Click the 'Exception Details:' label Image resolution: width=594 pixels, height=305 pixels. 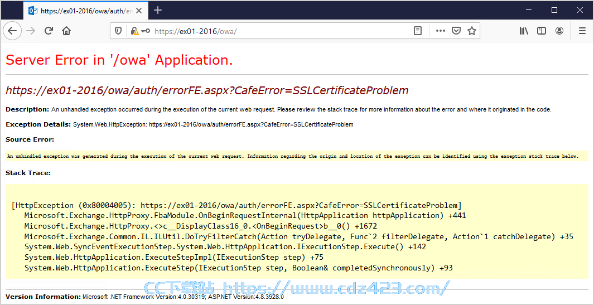click(x=38, y=124)
